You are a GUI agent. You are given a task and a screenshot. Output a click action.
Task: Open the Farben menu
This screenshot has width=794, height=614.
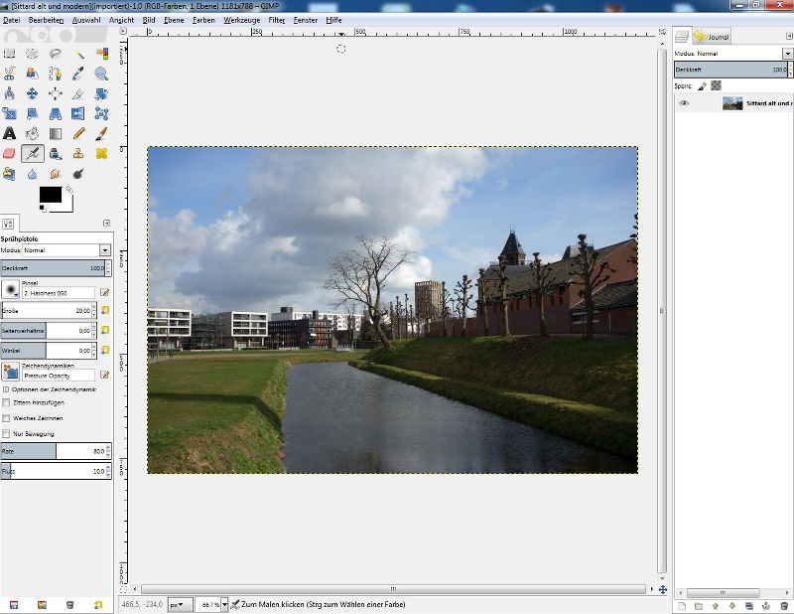(203, 20)
